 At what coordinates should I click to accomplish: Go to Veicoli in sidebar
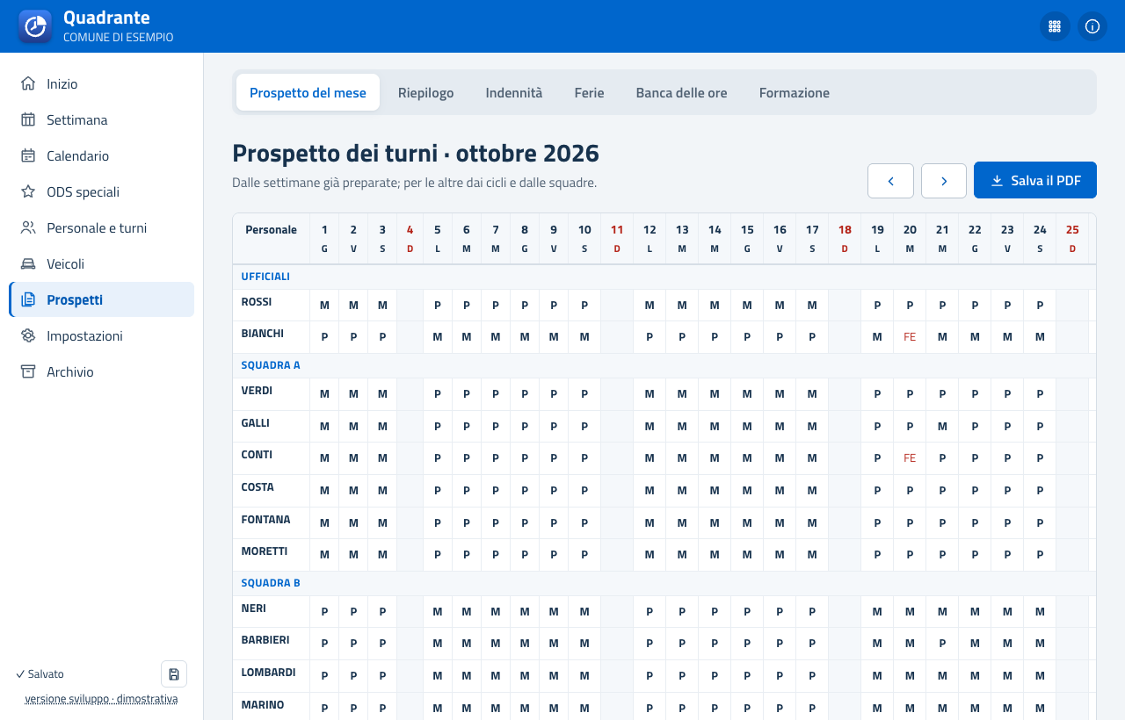(x=101, y=263)
